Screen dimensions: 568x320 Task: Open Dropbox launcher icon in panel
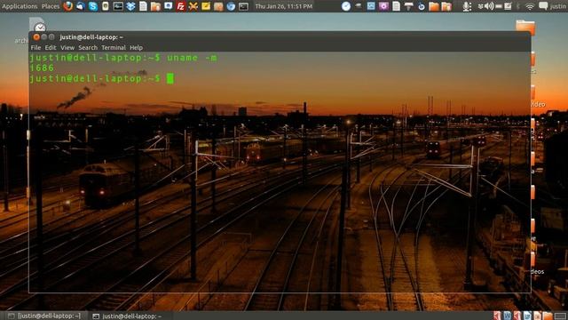[x=130, y=6]
